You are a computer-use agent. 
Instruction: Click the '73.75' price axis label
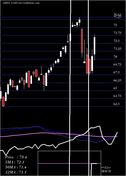(118, 33)
